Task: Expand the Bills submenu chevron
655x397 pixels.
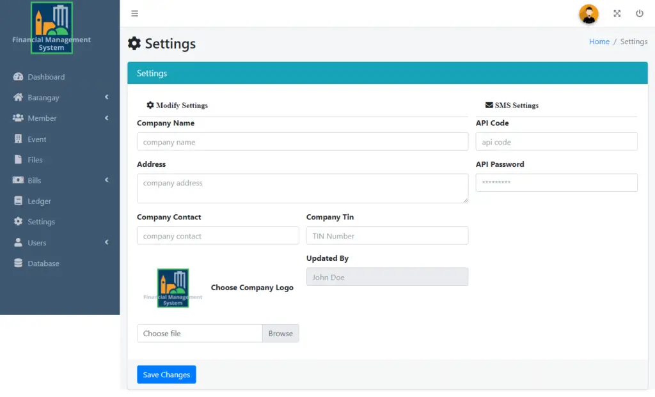Action: [106, 180]
